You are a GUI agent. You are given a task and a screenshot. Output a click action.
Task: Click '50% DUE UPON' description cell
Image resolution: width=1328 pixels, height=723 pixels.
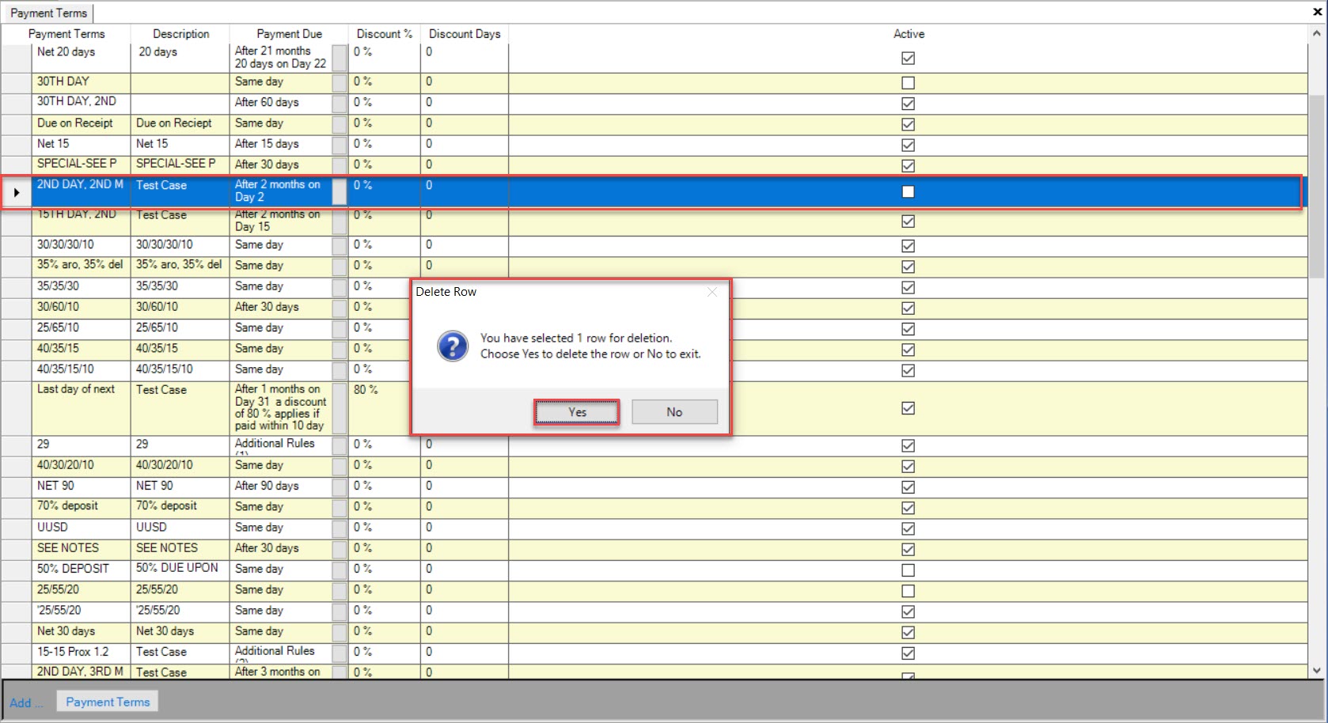click(x=180, y=569)
